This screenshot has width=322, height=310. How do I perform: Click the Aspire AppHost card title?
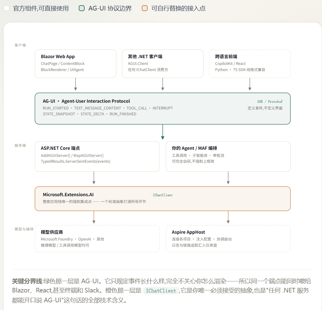tap(188, 232)
